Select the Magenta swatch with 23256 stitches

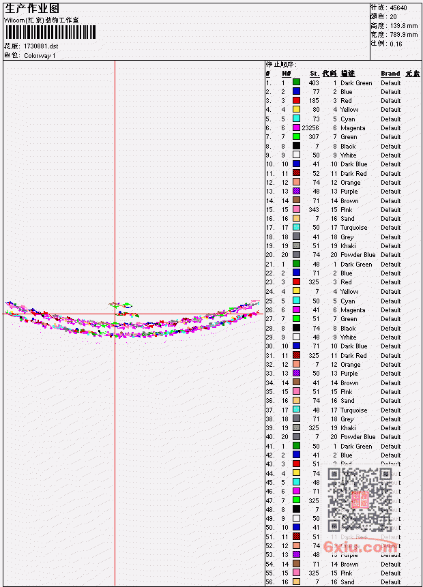pos(296,127)
